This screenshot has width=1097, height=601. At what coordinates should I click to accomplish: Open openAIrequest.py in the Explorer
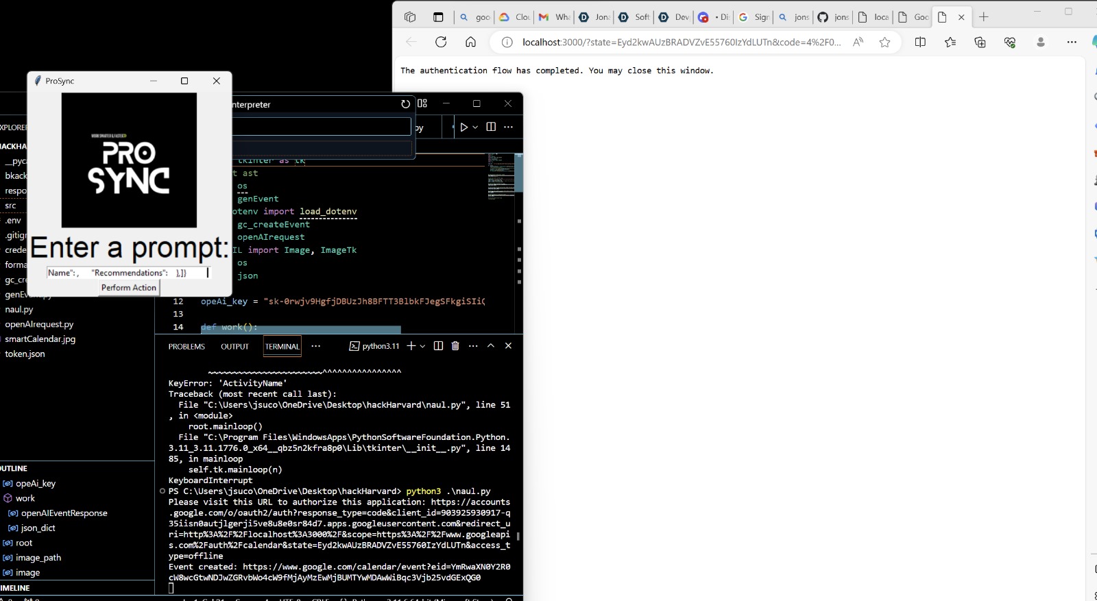coord(39,324)
